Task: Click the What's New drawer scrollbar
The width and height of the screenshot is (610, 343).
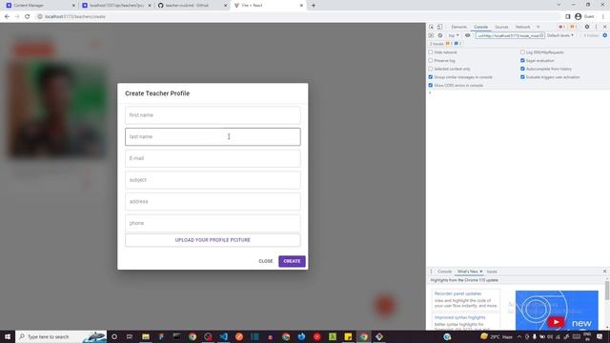Action: [607, 291]
